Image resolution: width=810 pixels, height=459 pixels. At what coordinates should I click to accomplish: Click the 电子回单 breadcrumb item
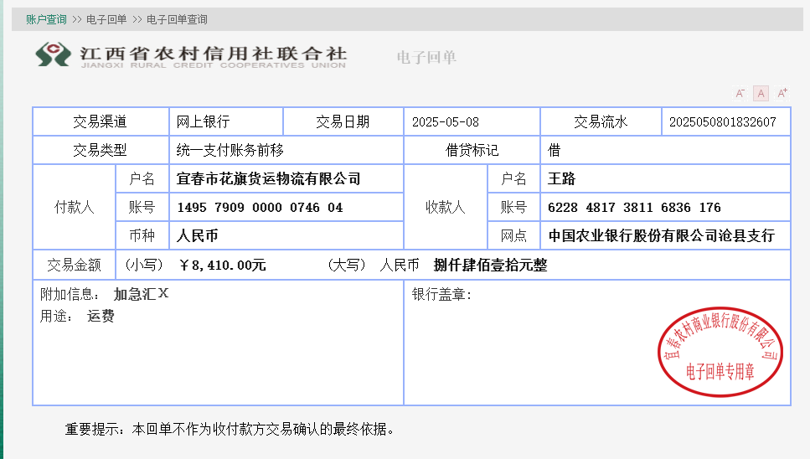coord(106,19)
